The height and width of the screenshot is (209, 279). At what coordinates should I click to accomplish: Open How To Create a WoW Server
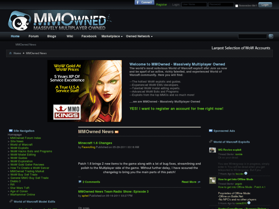[x=30, y=168]
